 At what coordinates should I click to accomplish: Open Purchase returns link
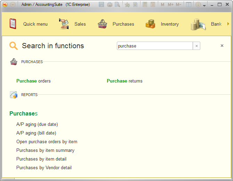(124, 81)
